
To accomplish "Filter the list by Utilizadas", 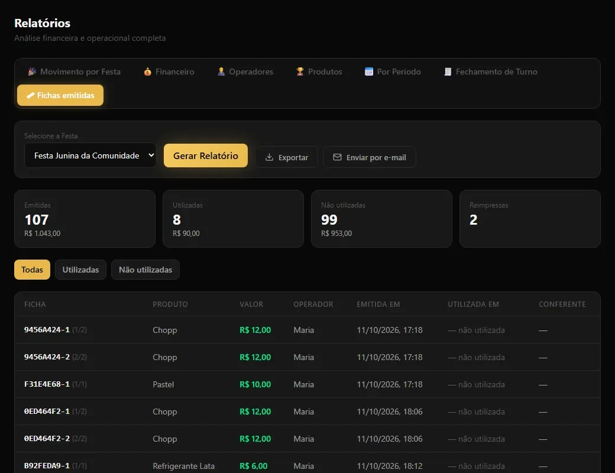I will 80,270.
